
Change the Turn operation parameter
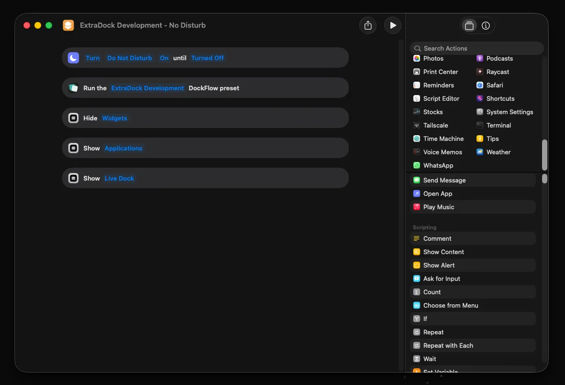pyautogui.click(x=93, y=58)
